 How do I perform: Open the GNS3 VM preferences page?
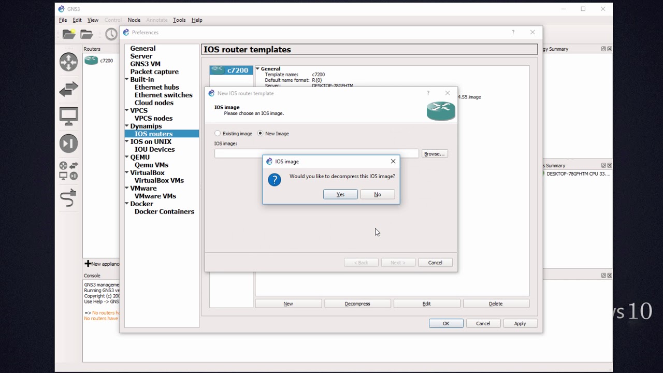(x=146, y=64)
